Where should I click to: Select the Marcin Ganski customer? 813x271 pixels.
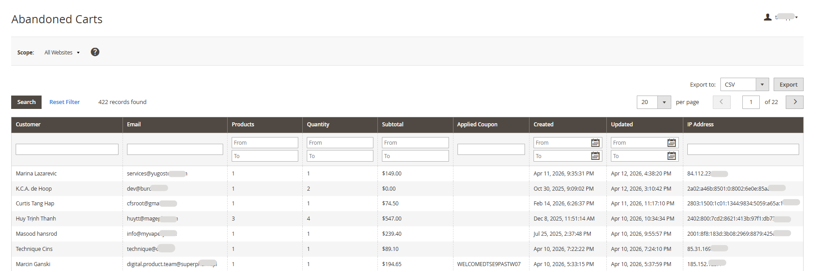(33, 264)
